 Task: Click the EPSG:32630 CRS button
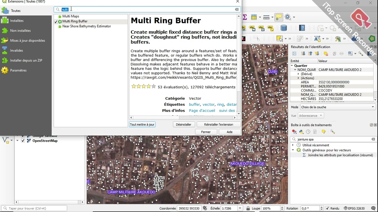[x=354, y=208]
